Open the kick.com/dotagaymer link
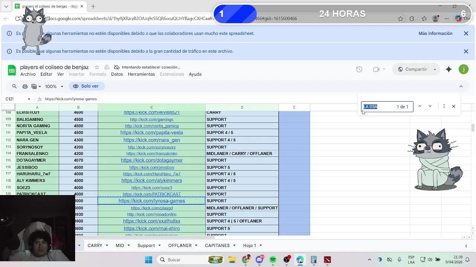The image size is (476, 267). click(x=152, y=161)
